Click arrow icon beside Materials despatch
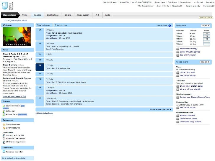The height and width of the screenshot is (161, 215). 177,116
